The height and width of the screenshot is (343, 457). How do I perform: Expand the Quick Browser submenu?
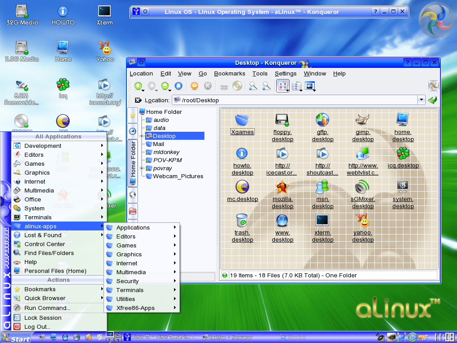(x=59, y=298)
